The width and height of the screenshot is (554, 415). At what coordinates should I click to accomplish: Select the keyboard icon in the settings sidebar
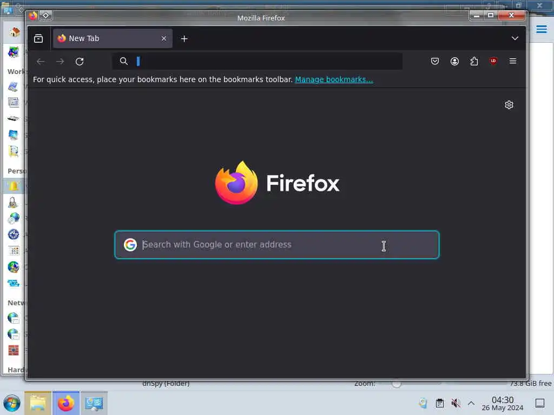pos(14,118)
